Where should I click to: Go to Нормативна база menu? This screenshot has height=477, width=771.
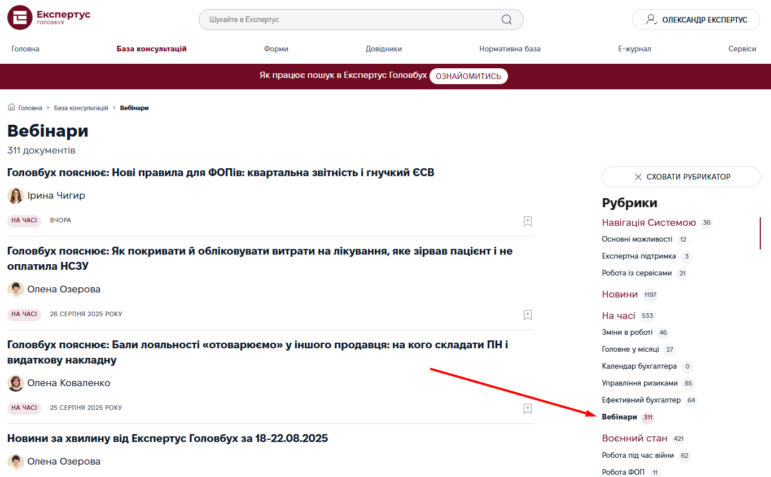pos(510,49)
